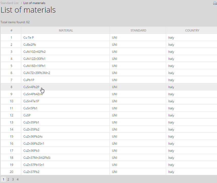The image size is (217, 183).
Task: Jump to page 3 of results
Action: (13, 179)
